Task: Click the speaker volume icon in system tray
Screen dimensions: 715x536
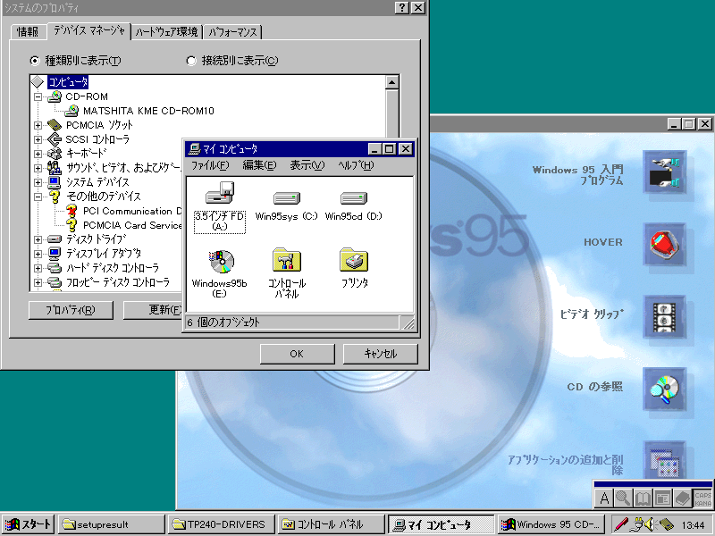Action: [651, 524]
